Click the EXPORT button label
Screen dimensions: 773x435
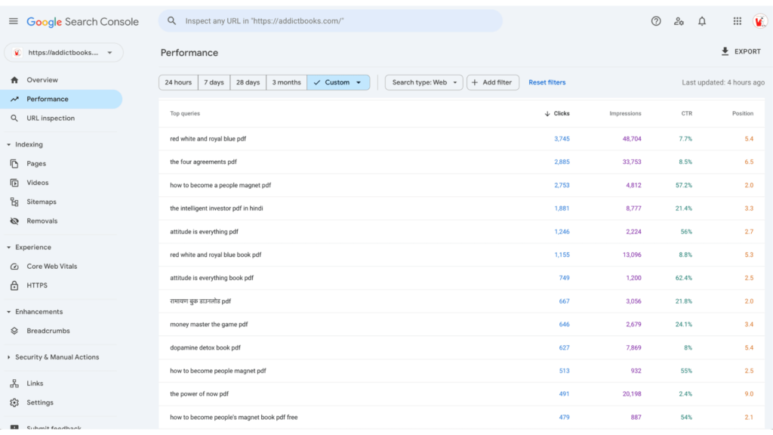pyautogui.click(x=748, y=51)
